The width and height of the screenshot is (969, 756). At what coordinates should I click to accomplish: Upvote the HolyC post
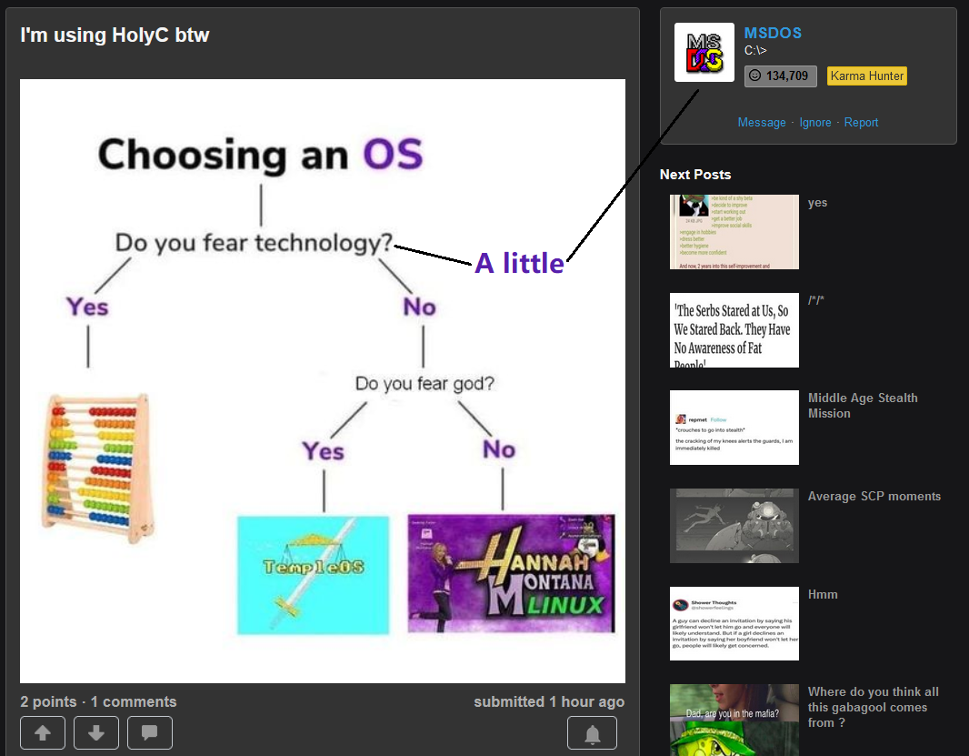[43, 732]
